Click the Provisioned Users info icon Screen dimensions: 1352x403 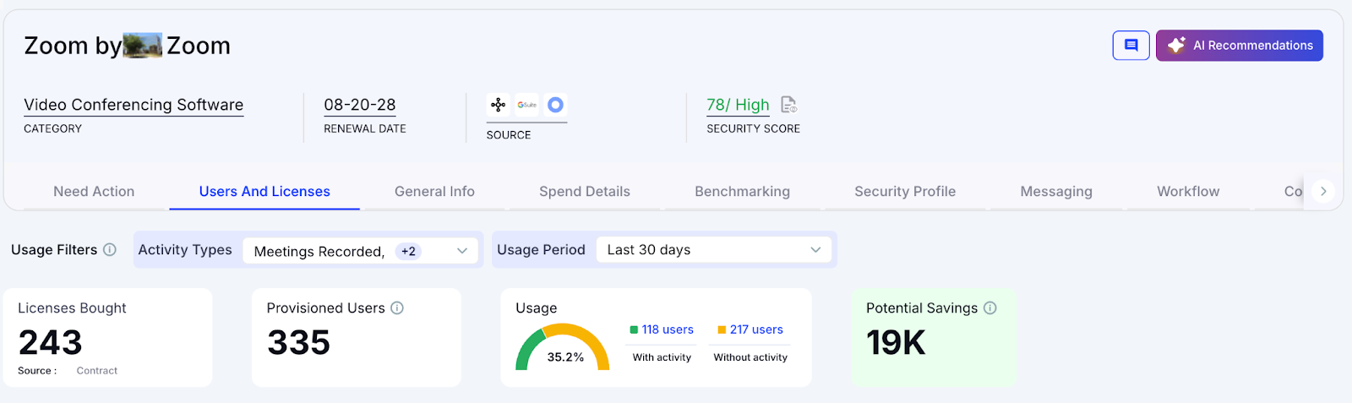click(x=397, y=308)
